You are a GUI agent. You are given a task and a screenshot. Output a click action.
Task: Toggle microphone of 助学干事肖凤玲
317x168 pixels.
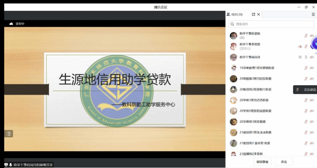tap(306, 57)
